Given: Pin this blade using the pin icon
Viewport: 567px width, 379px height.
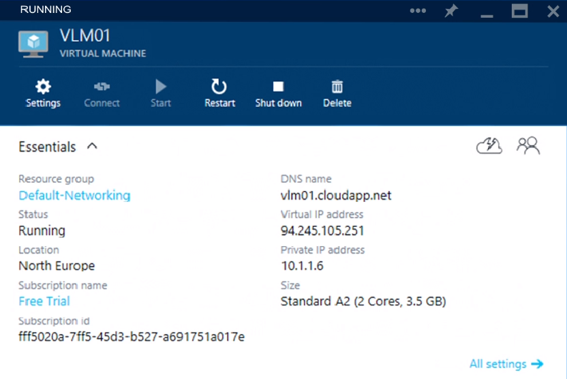Looking at the screenshot, I should coord(451,10).
